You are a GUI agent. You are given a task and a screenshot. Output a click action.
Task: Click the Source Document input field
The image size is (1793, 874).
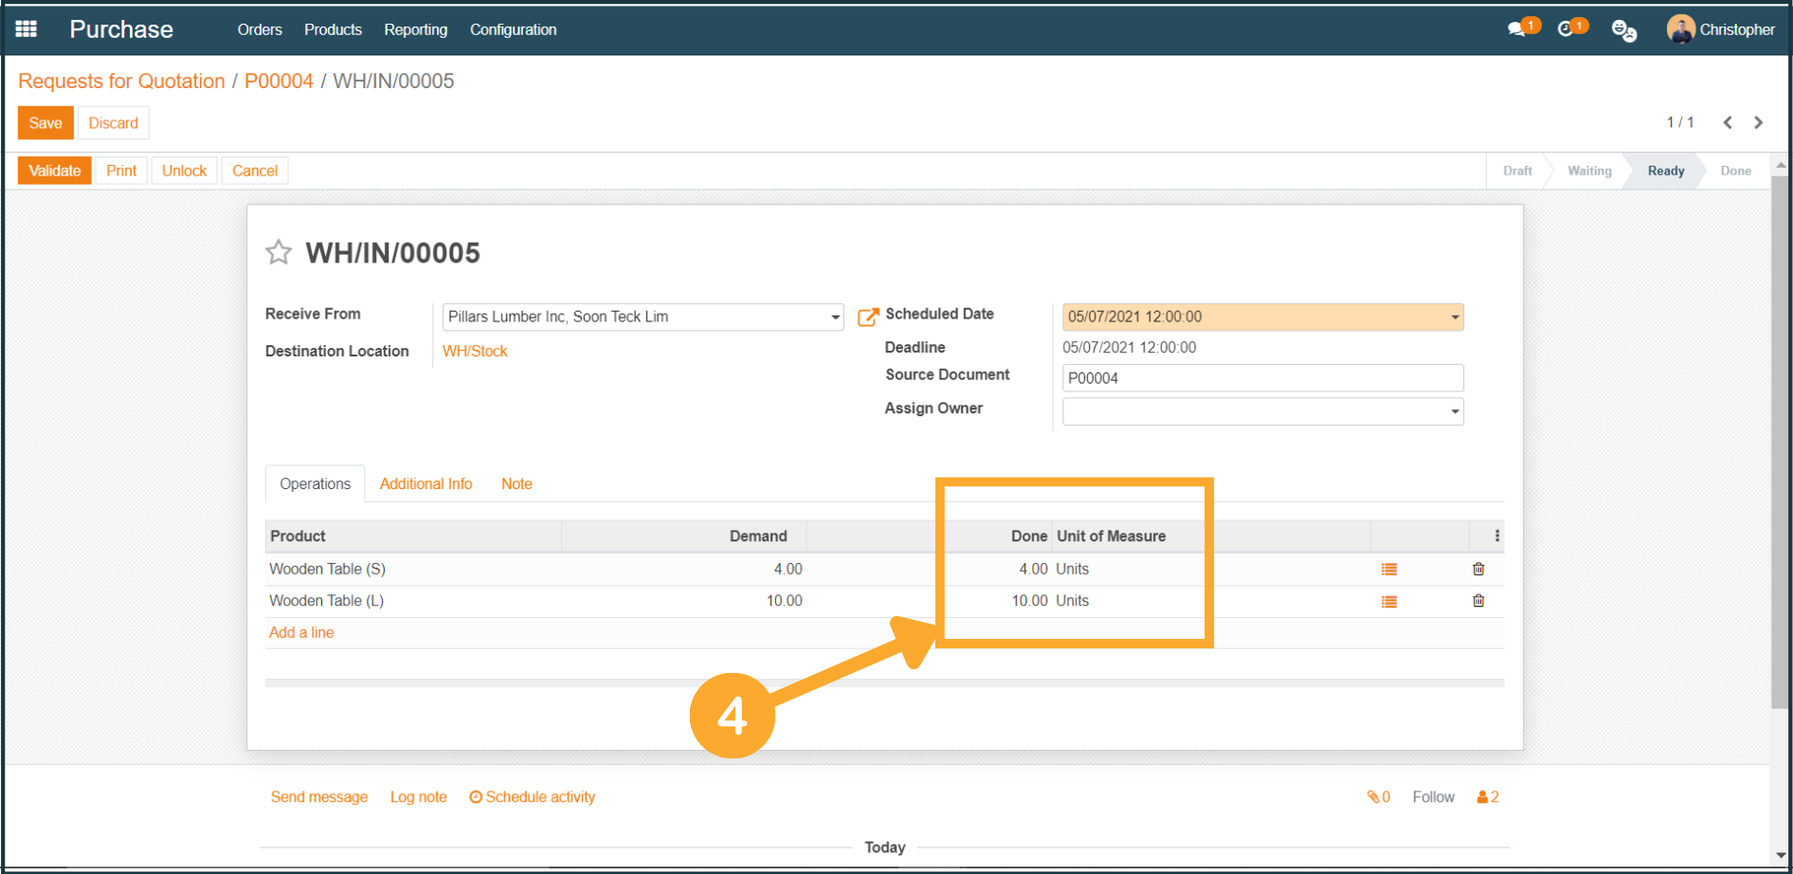coord(1262,378)
